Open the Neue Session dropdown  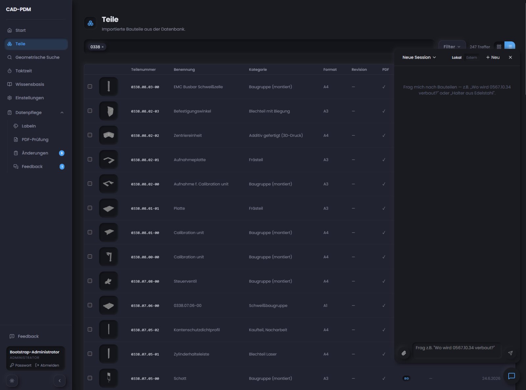pyautogui.click(x=419, y=57)
